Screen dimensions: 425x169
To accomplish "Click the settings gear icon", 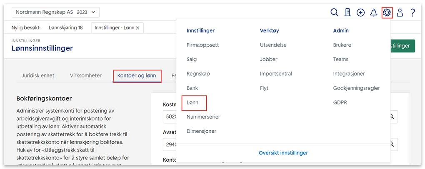I will click(387, 12).
